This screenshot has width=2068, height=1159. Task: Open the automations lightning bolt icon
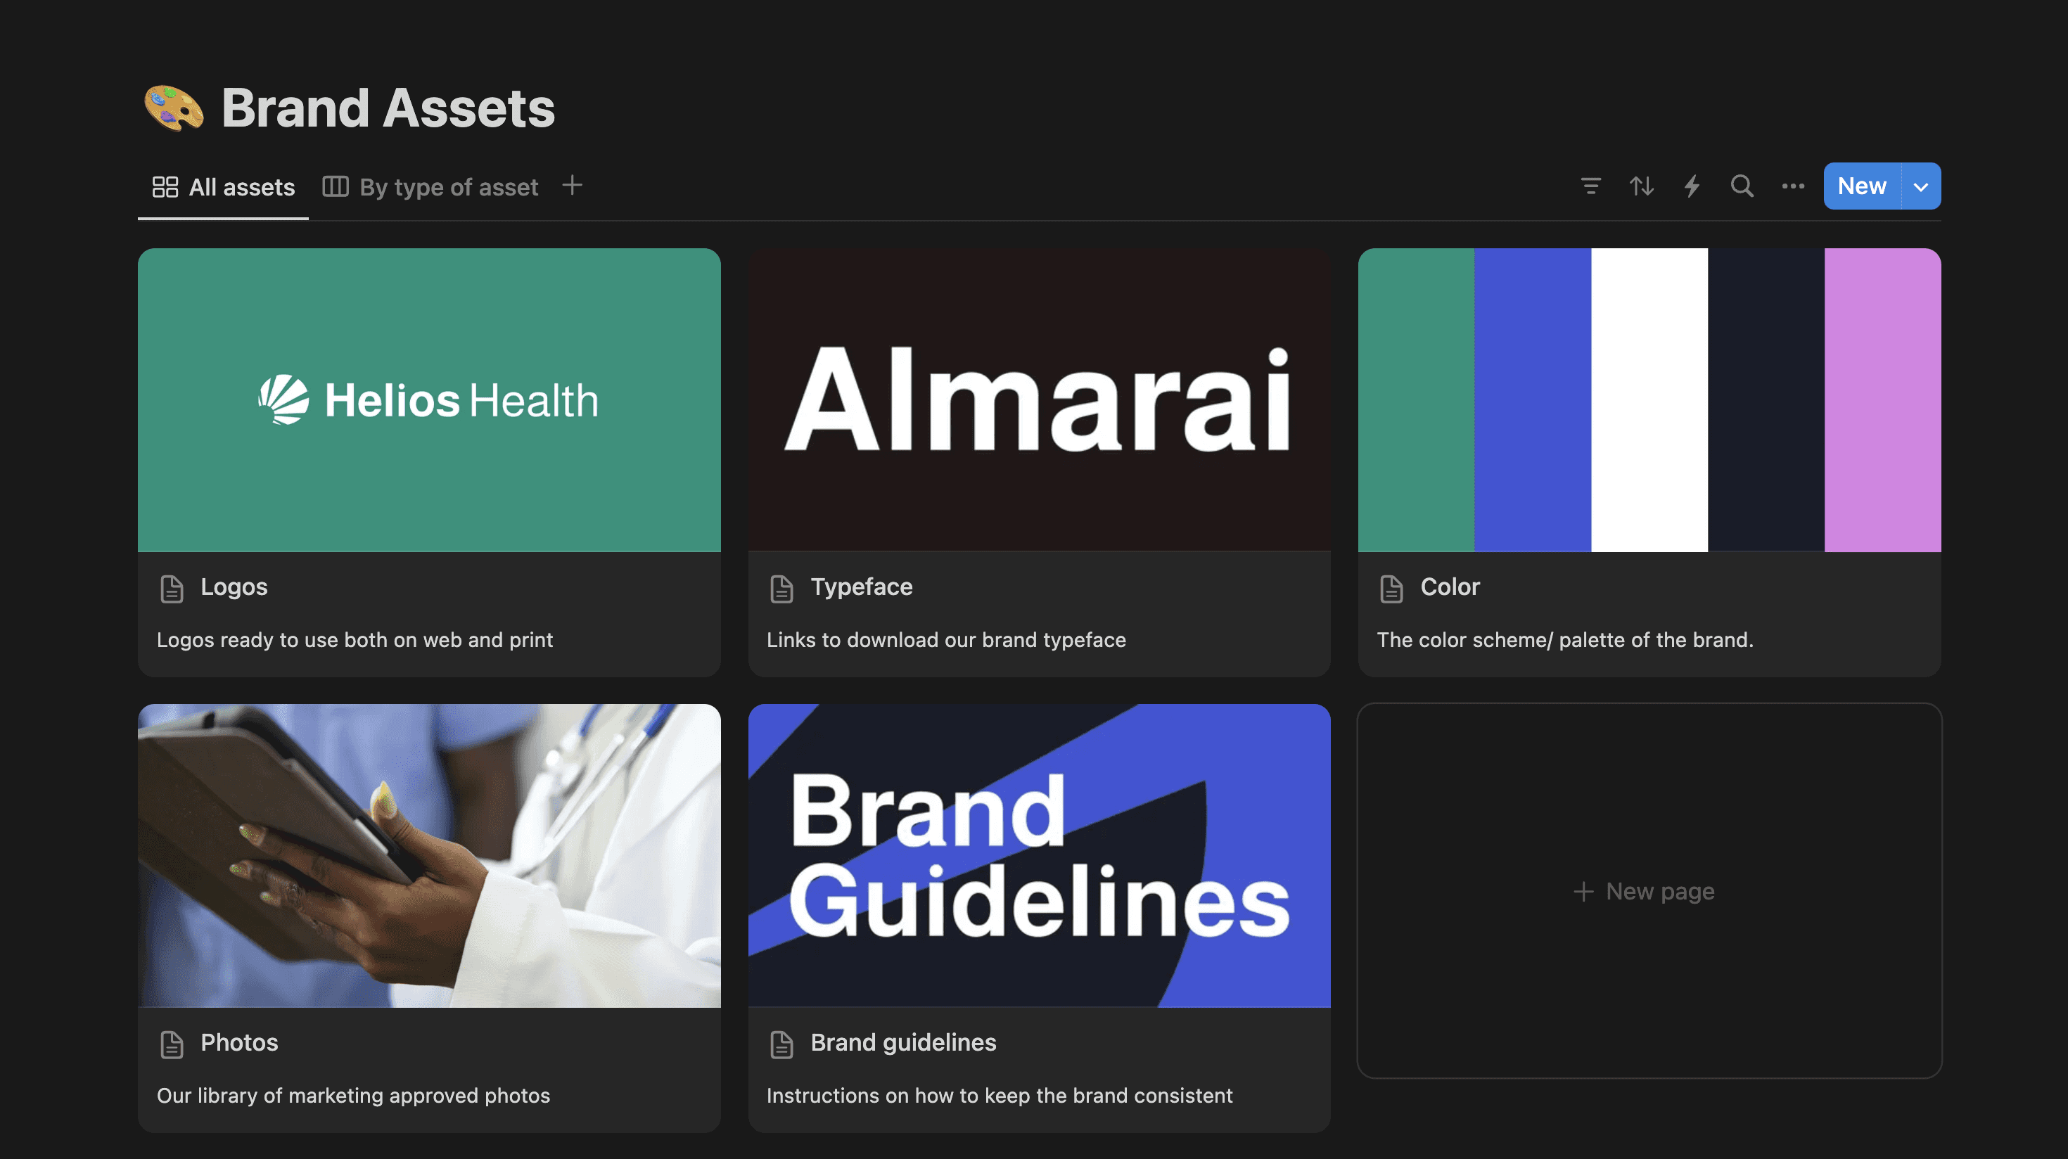point(1692,186)
